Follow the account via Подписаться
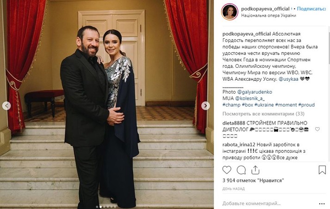The image size is (330, 209). click(311, 9)
